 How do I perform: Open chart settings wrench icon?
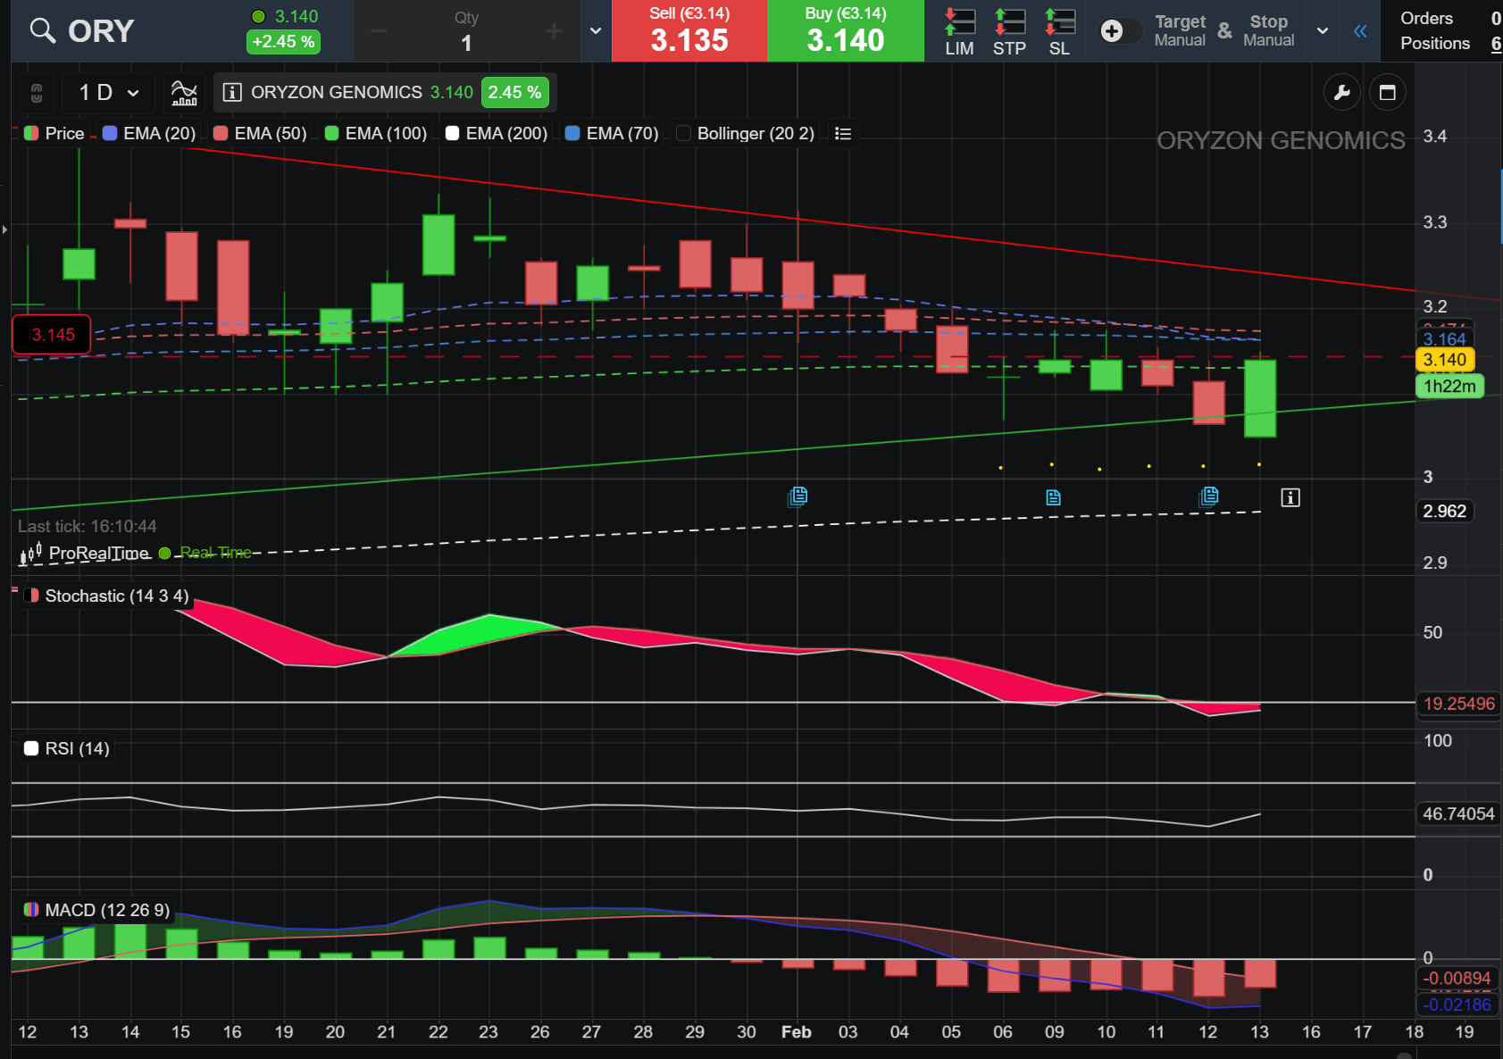tap(1341, 92)
